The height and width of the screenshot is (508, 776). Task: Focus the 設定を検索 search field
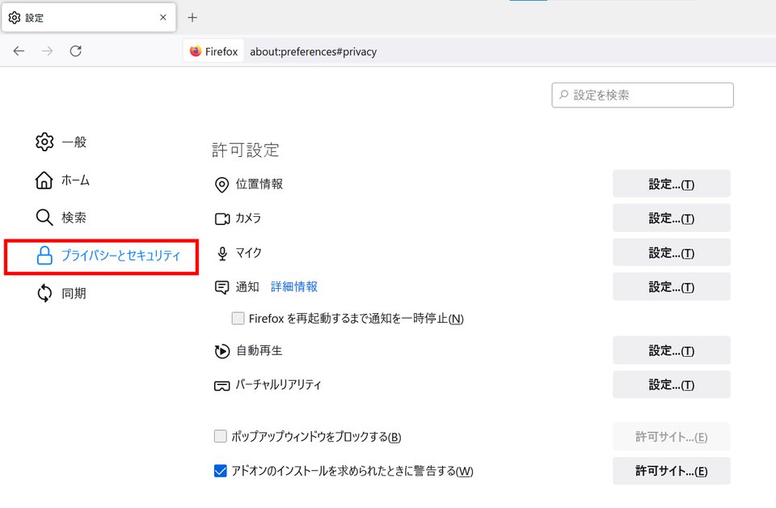tap(643, 95)
